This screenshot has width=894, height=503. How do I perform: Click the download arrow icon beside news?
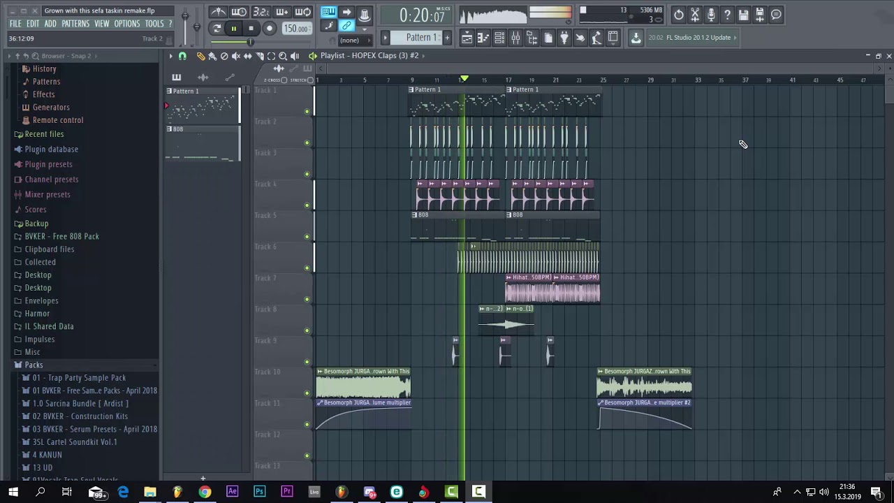tap(636, 38)
